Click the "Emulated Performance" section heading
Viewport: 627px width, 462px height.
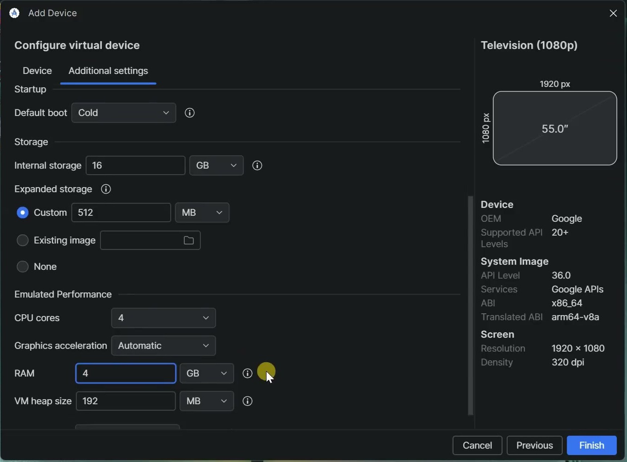pyautogui.click(x=63, y=295)
